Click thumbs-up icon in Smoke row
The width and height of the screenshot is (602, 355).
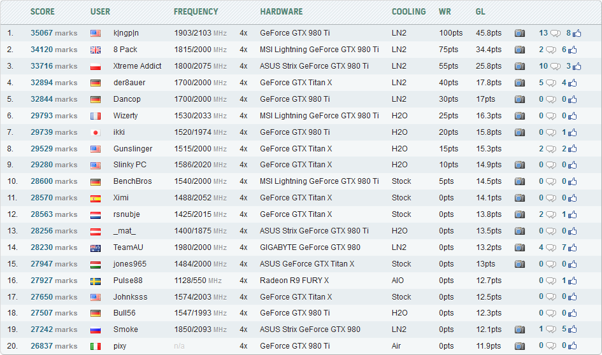[x=573, y=330]
